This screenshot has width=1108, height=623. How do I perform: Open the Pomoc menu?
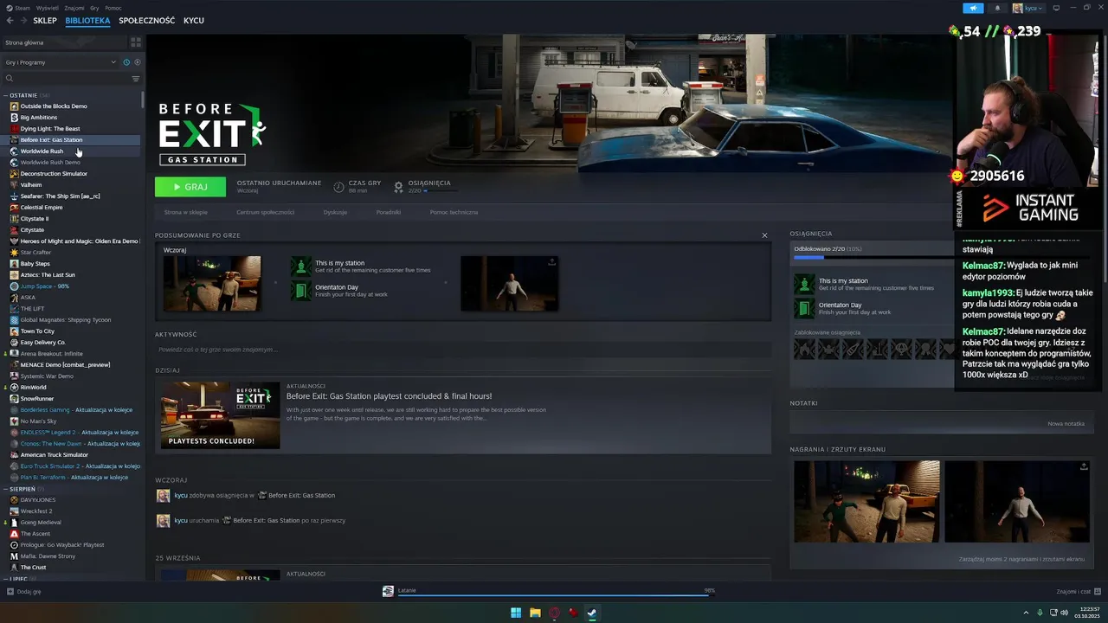click(x=113, y=8)
